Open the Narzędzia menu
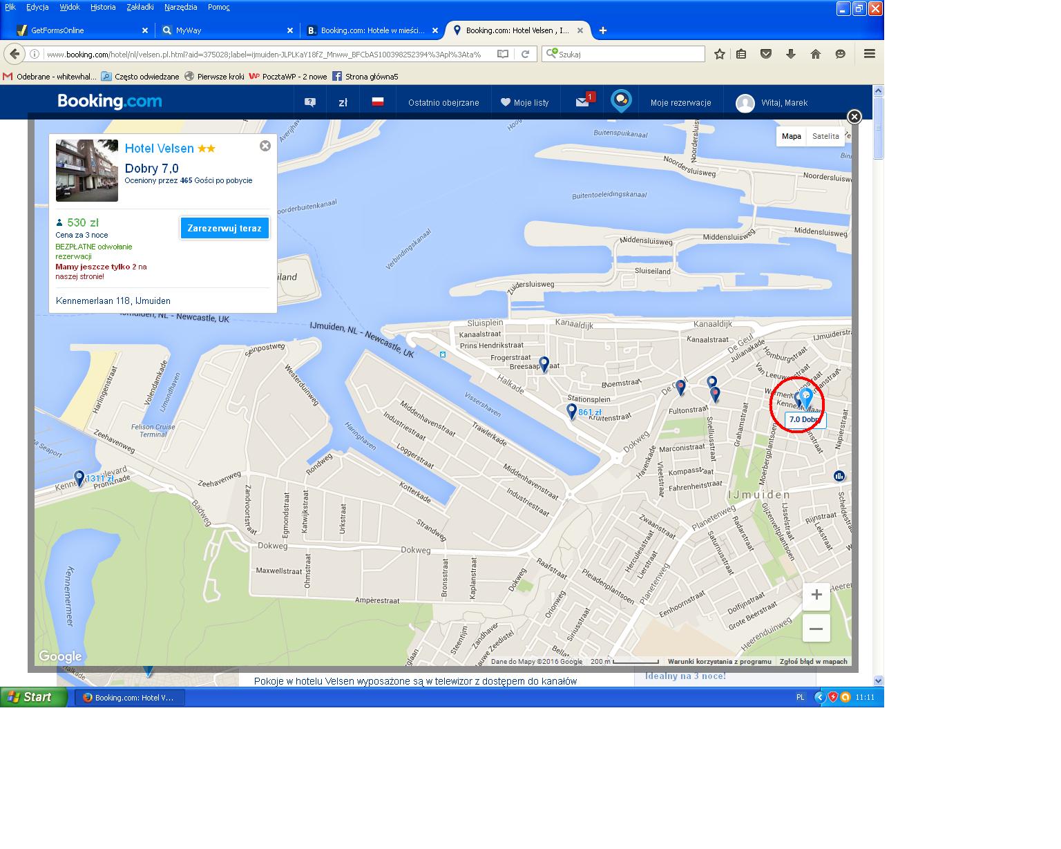The image size is (1061, 849). coord(181,7)
